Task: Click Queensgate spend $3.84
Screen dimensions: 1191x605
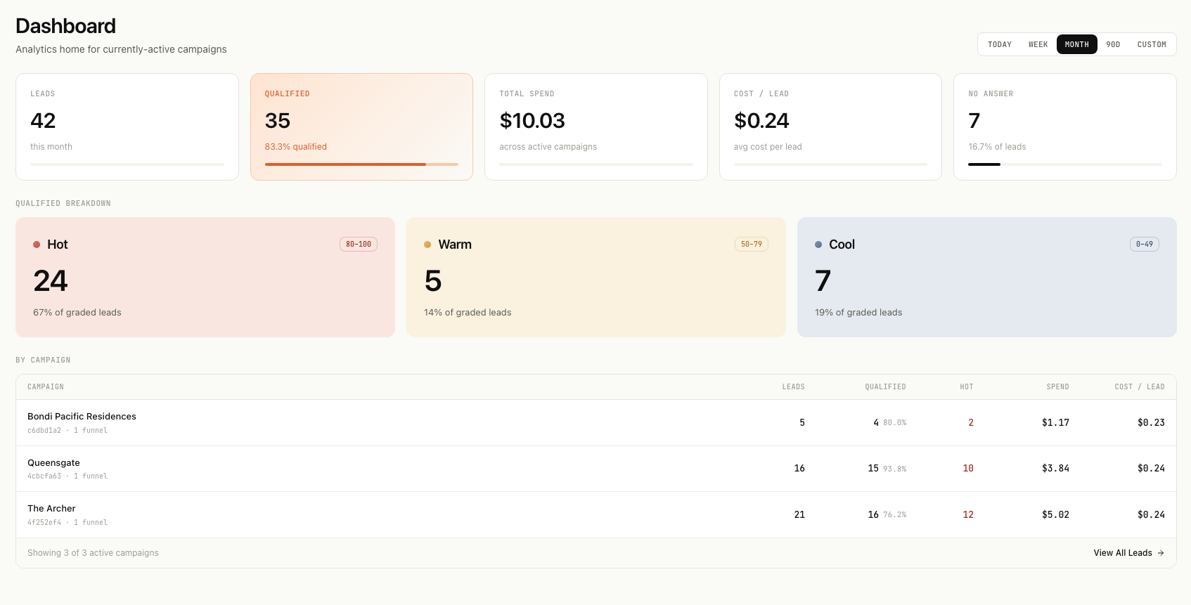Action: 1055,469
